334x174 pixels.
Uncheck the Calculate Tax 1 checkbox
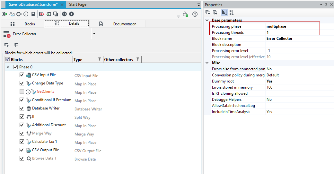point(22,142)
